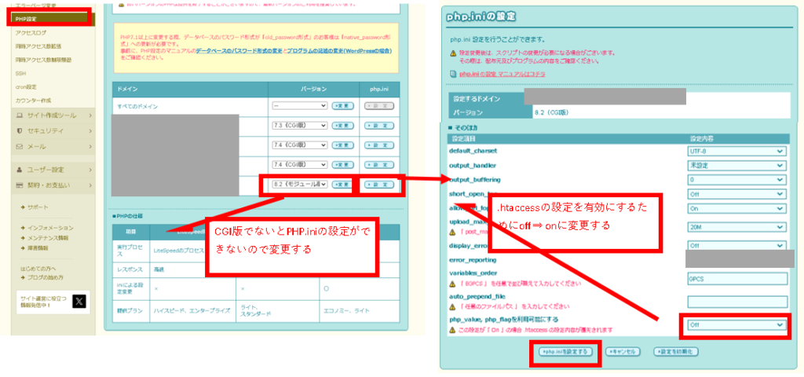The height and width of the screenshot is (377, 804).
Task: Click the variables_order input field
Action: coord(736,278)
